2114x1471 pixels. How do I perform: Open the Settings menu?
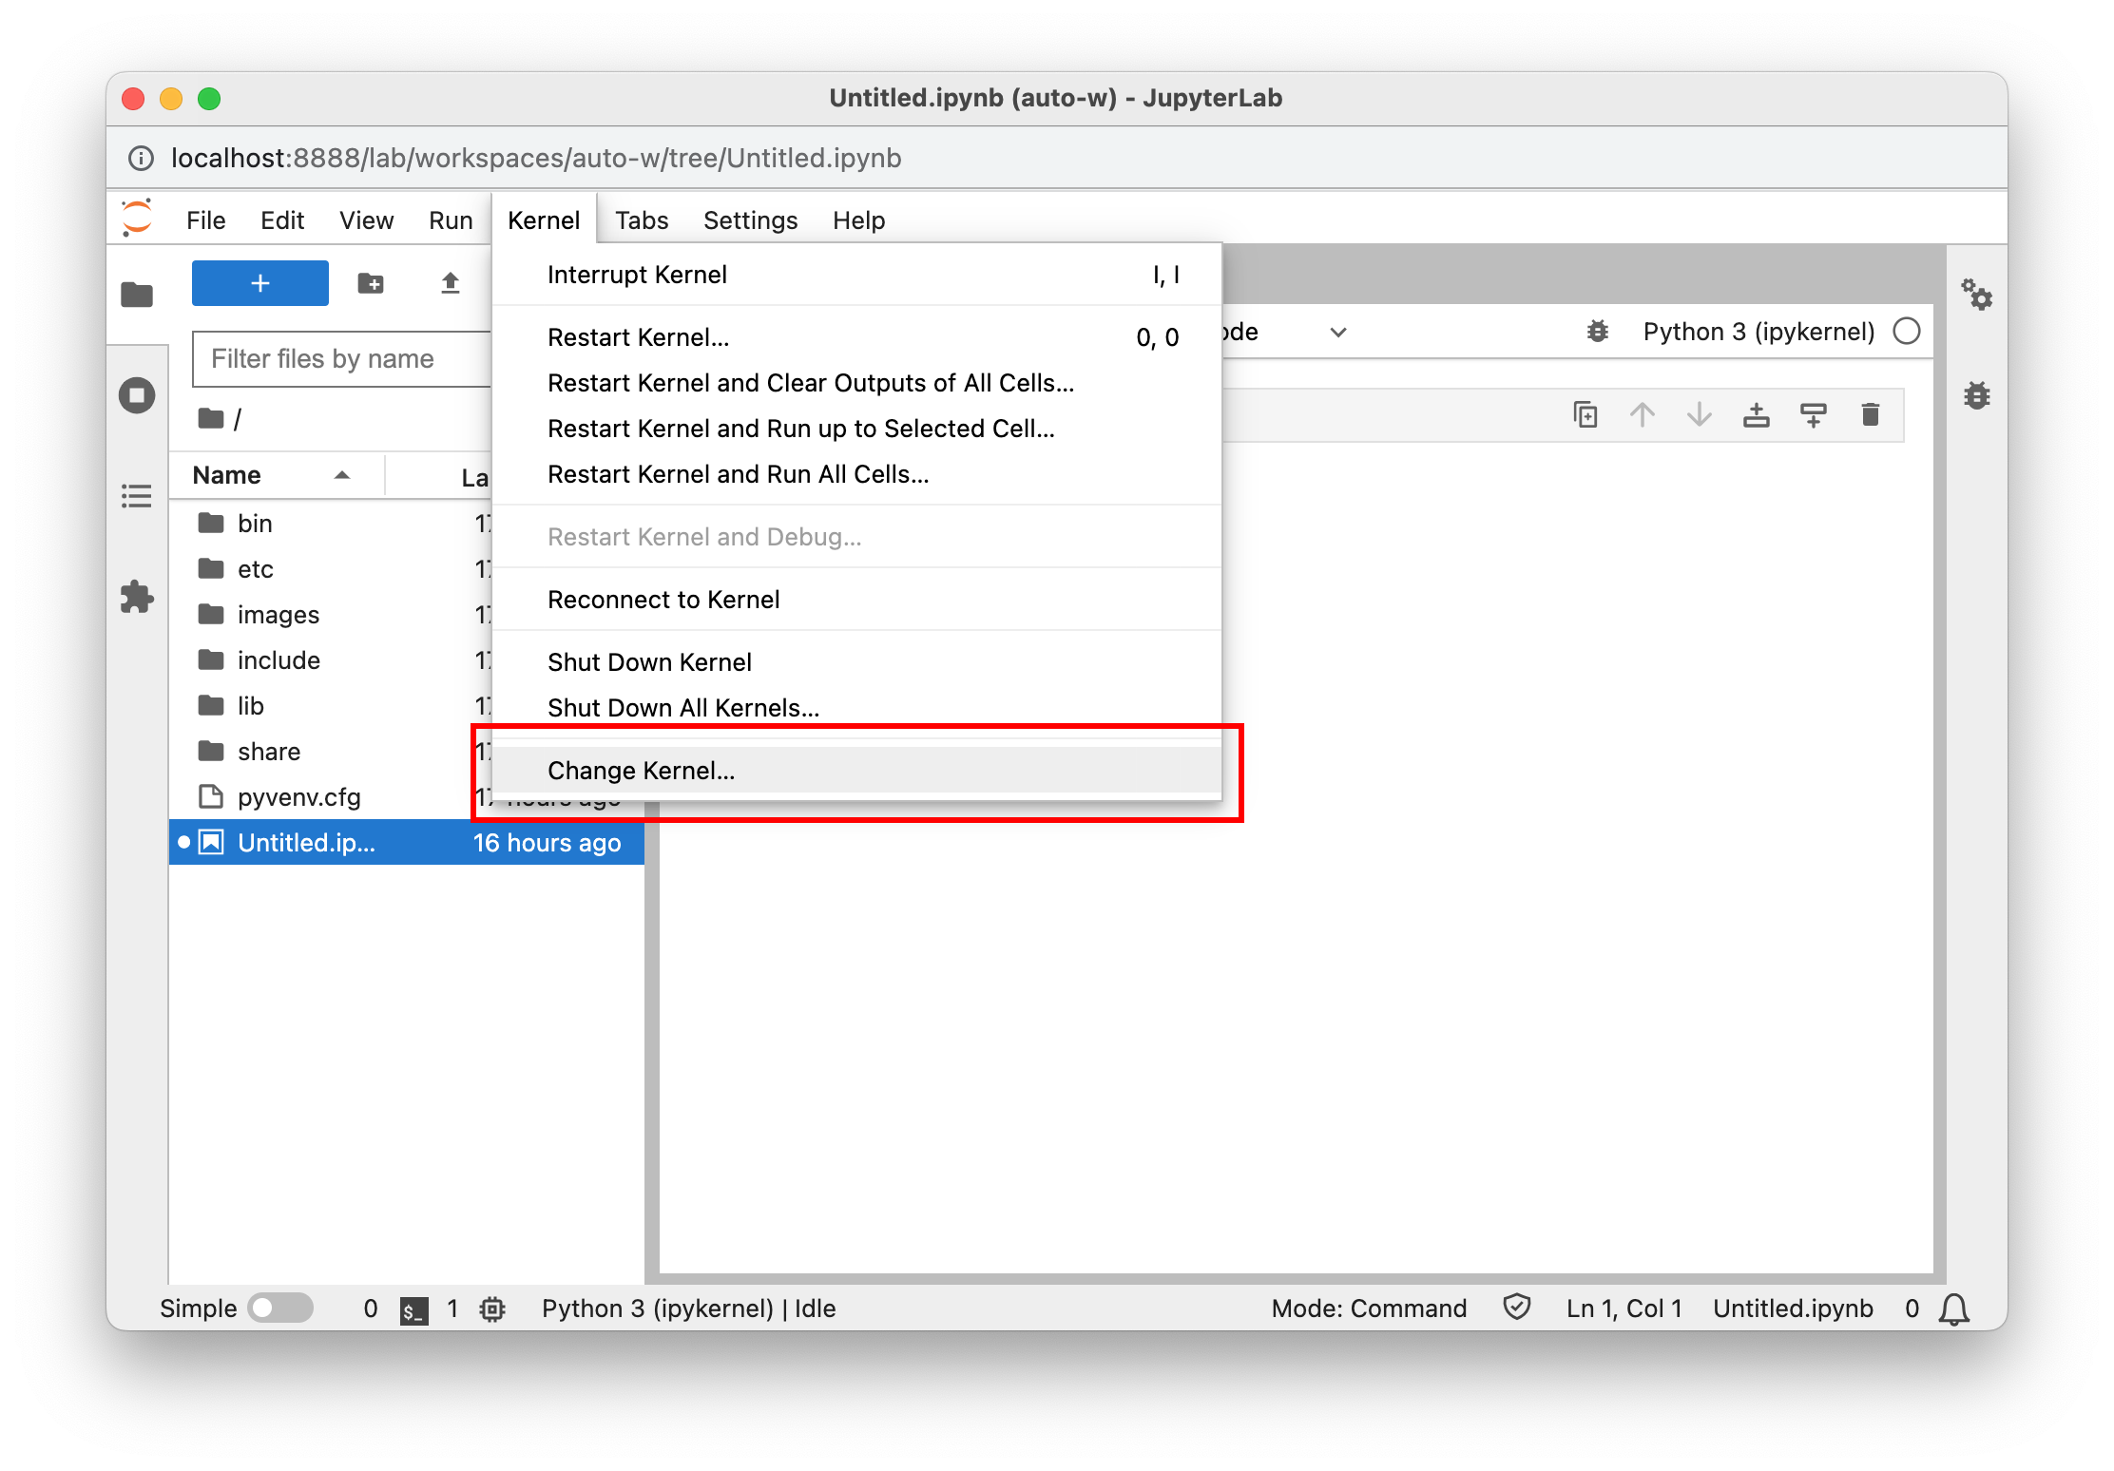(750, 220)
